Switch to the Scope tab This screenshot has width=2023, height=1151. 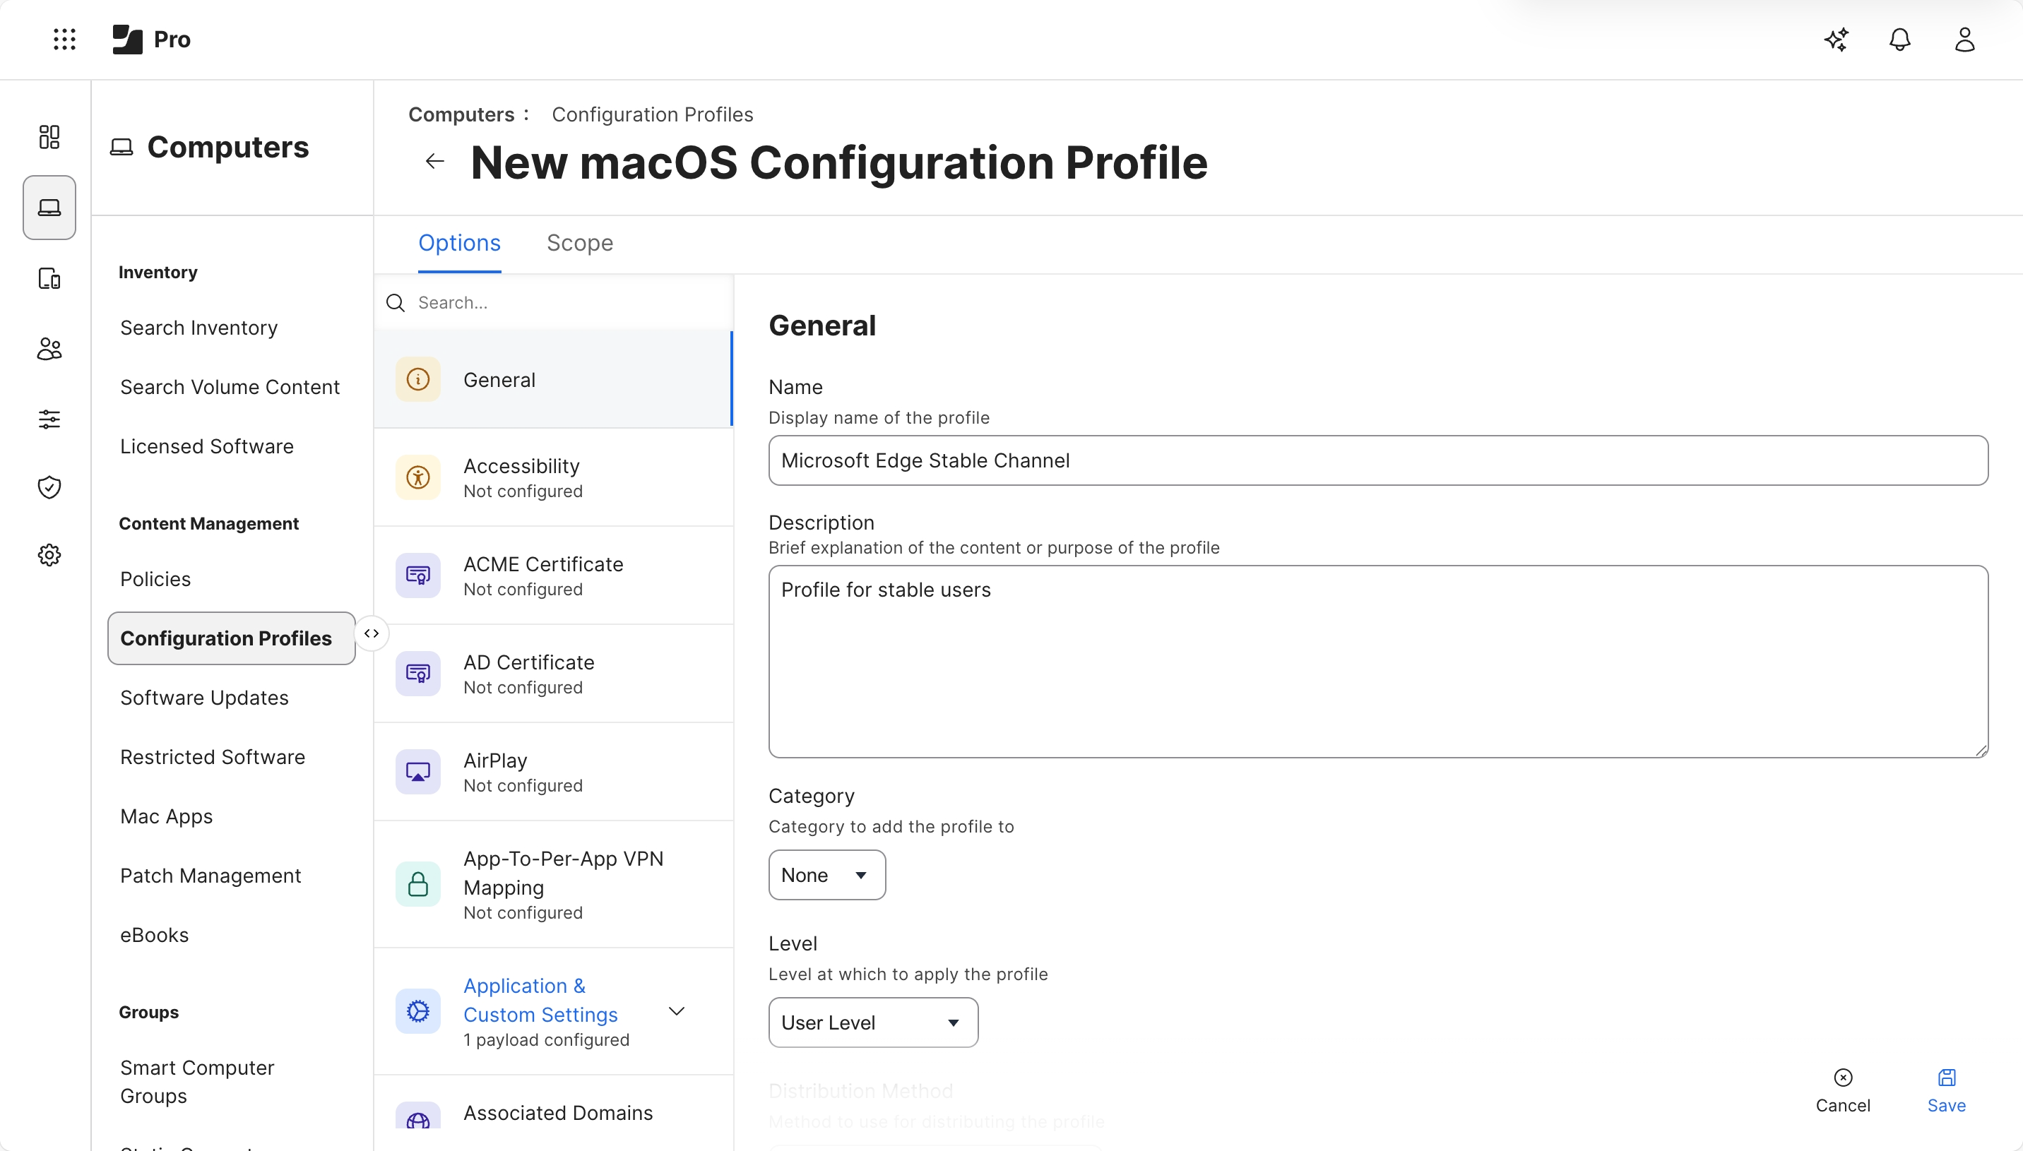coord(579,243)
